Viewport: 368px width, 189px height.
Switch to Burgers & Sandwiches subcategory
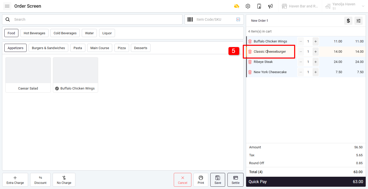pos(49,48)
